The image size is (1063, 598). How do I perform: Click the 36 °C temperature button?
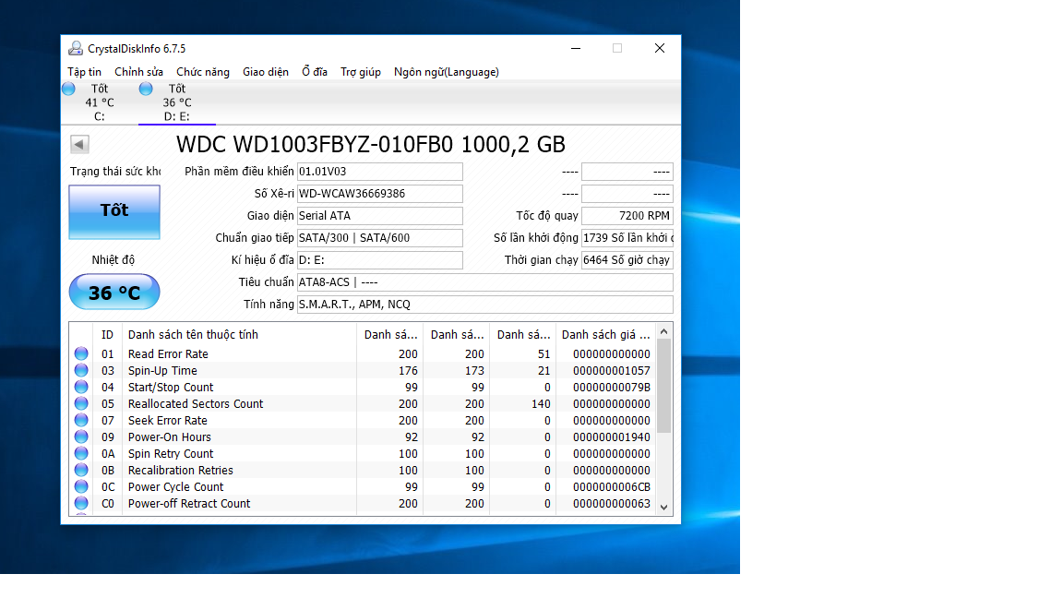pyautogui.click(x=114, y=293)
